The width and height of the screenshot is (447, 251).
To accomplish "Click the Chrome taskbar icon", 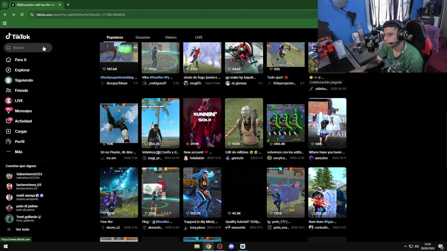I will click(x=208, y=246).
